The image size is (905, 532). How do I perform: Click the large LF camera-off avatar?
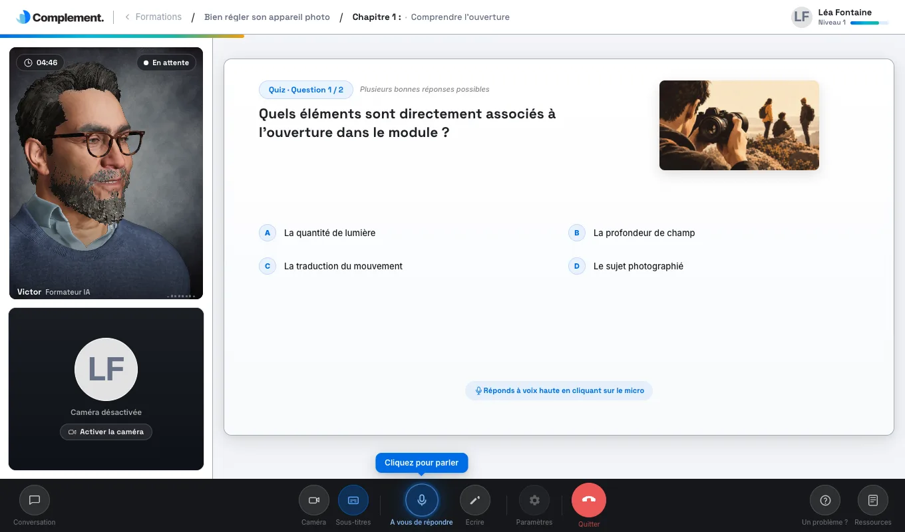[106, 370]
